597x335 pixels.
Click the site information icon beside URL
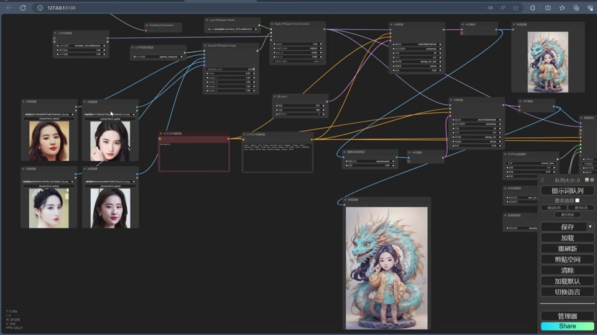[x=40, y=8]
